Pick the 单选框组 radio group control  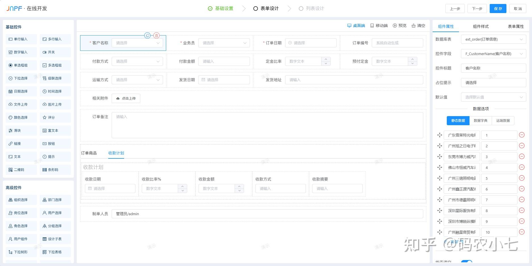click(x=21, y=65)
